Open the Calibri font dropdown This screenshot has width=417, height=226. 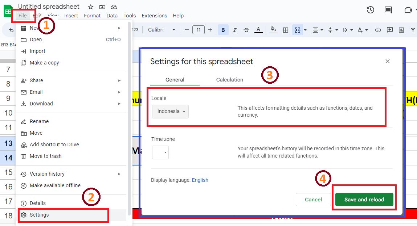point(162,30)
